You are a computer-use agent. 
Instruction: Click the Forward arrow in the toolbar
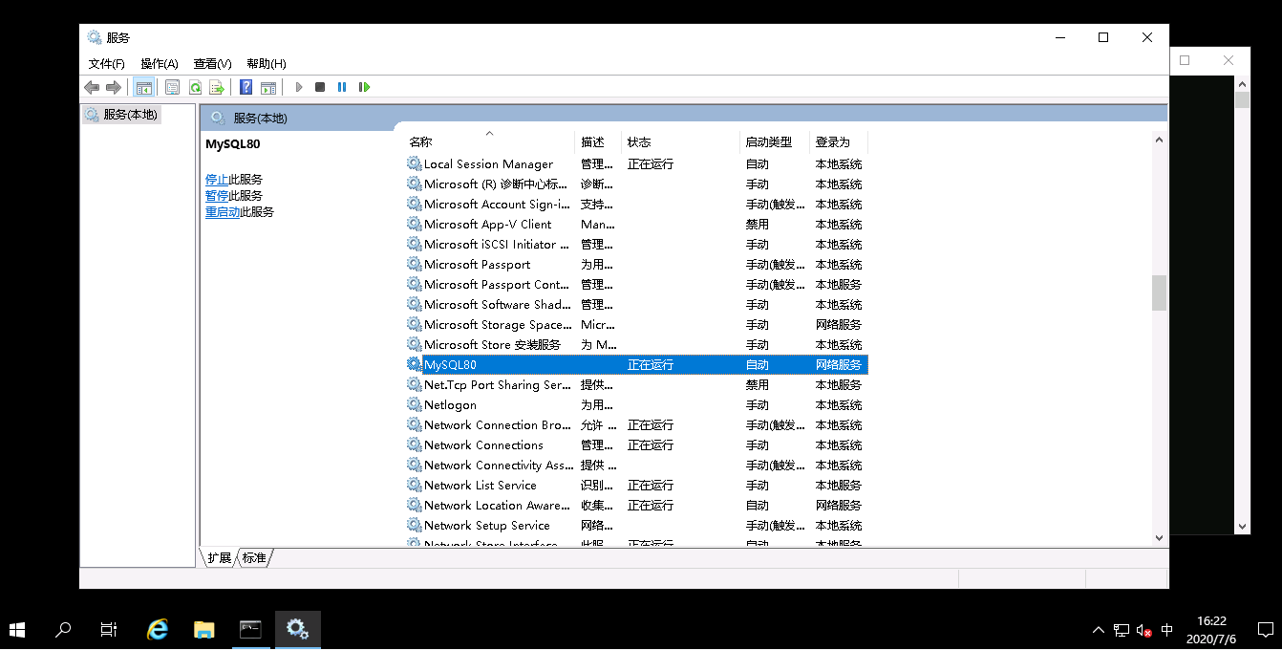tap(114, 87)
